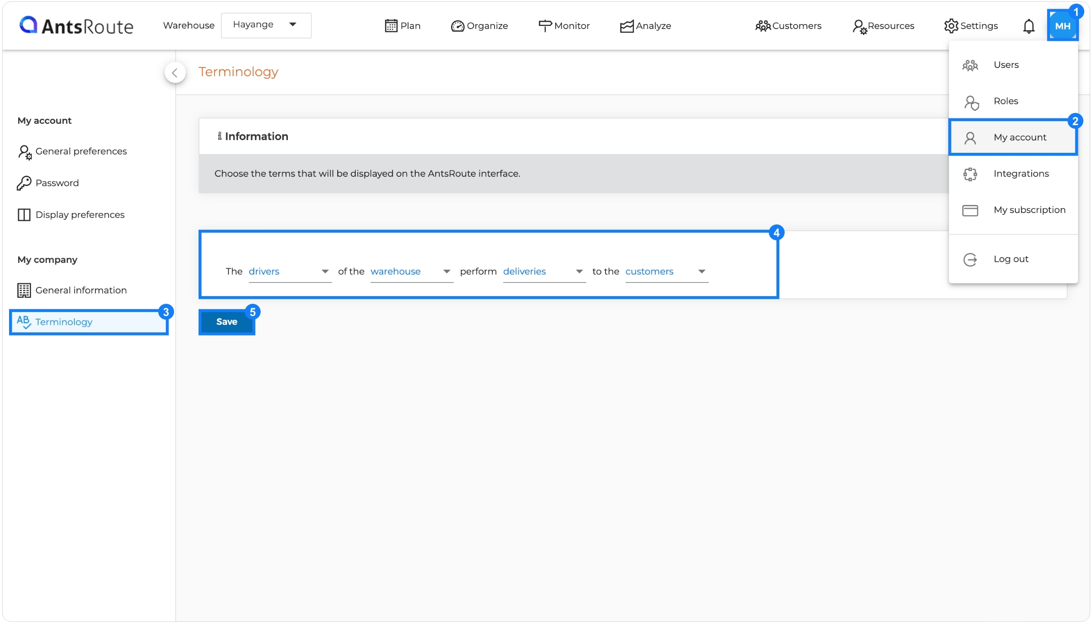Click the My account person icon
1092x623 pixels.
tap(970, 138)
